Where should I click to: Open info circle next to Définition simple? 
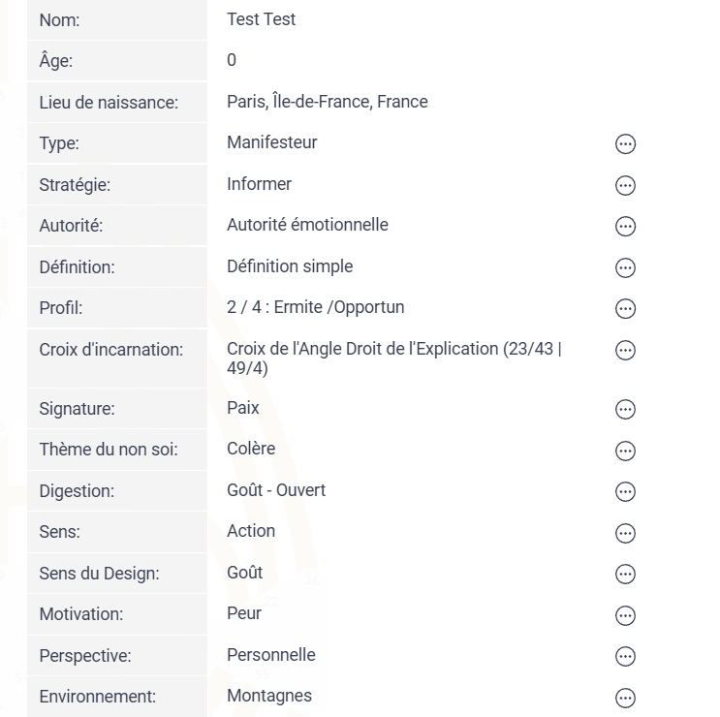click(x=625, y=267)
